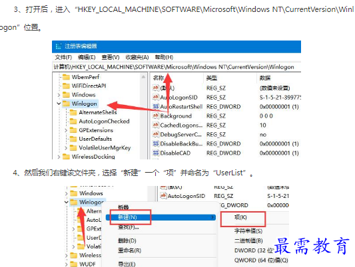Click the Registry Editor title bar icon
355x267 pixels.
click(x=59, y=46)
